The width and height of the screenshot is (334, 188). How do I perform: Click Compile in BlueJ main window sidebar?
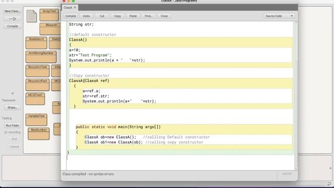[13, 26]
